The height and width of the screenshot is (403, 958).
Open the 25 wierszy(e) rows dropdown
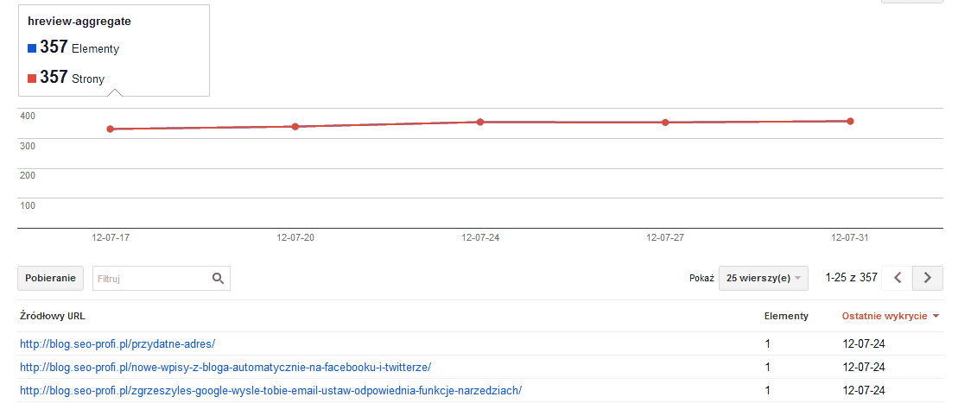pos(764,278)
